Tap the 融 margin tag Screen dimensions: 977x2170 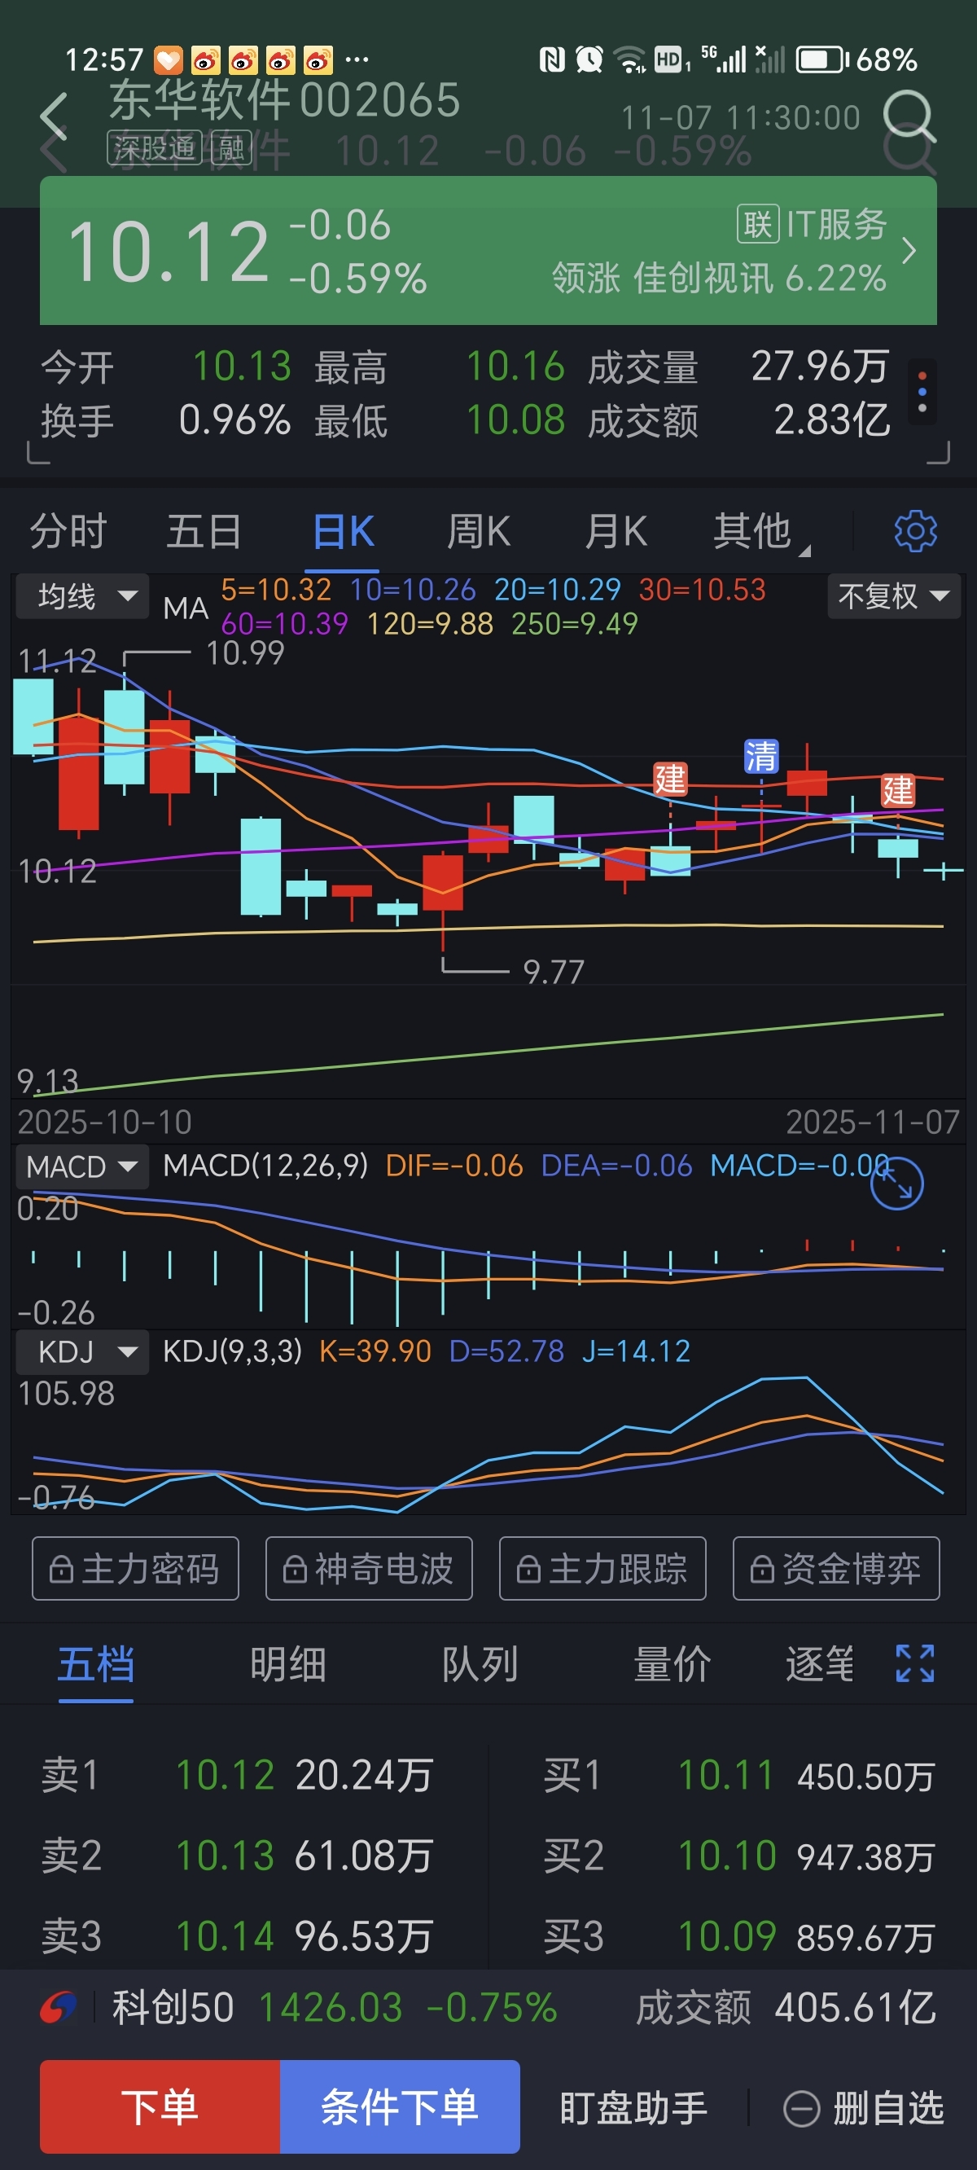pos(230,148)
